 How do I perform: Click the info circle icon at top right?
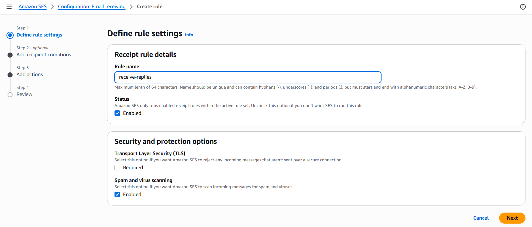523,7
